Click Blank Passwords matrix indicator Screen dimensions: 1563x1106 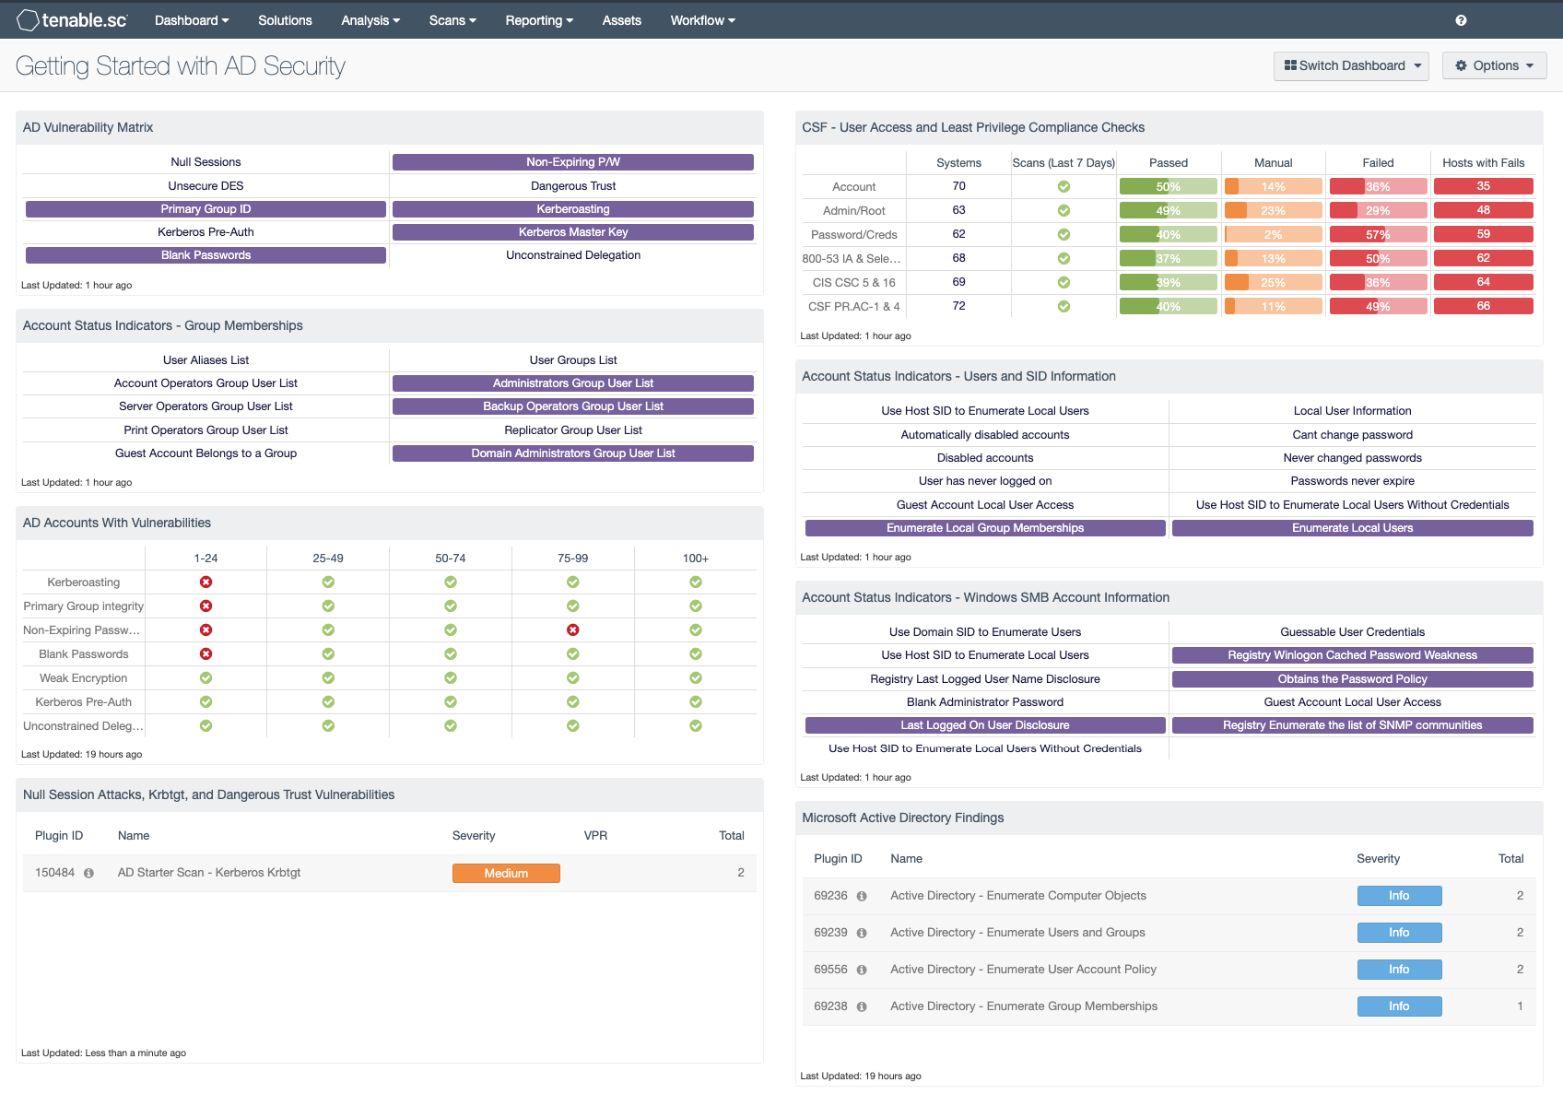click(x=206, y=255)
